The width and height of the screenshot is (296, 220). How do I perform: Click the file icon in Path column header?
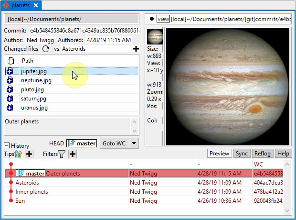click(11, 61)
